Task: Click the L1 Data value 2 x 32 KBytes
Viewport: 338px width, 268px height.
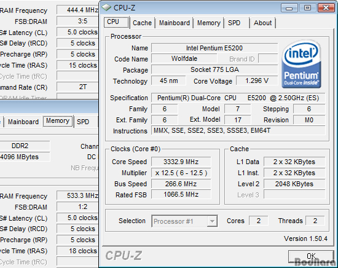Action: [x=294, y=162]
